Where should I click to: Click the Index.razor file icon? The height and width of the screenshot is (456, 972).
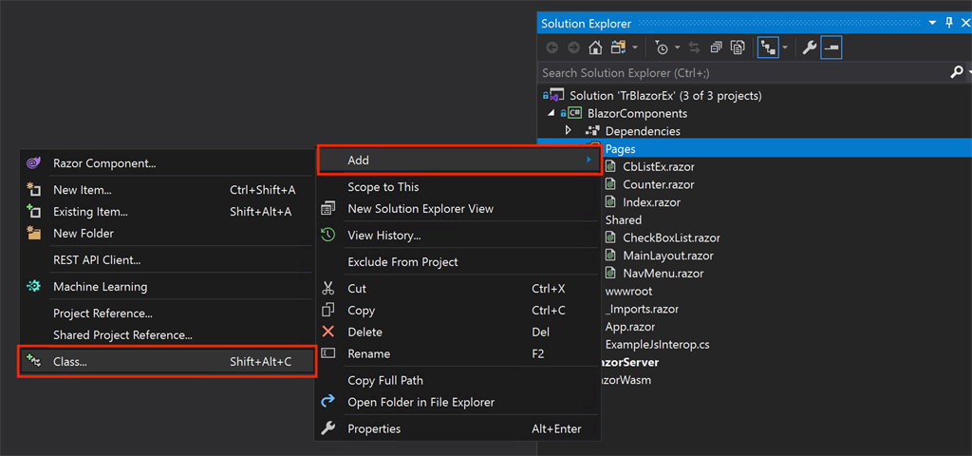[610, 202]
